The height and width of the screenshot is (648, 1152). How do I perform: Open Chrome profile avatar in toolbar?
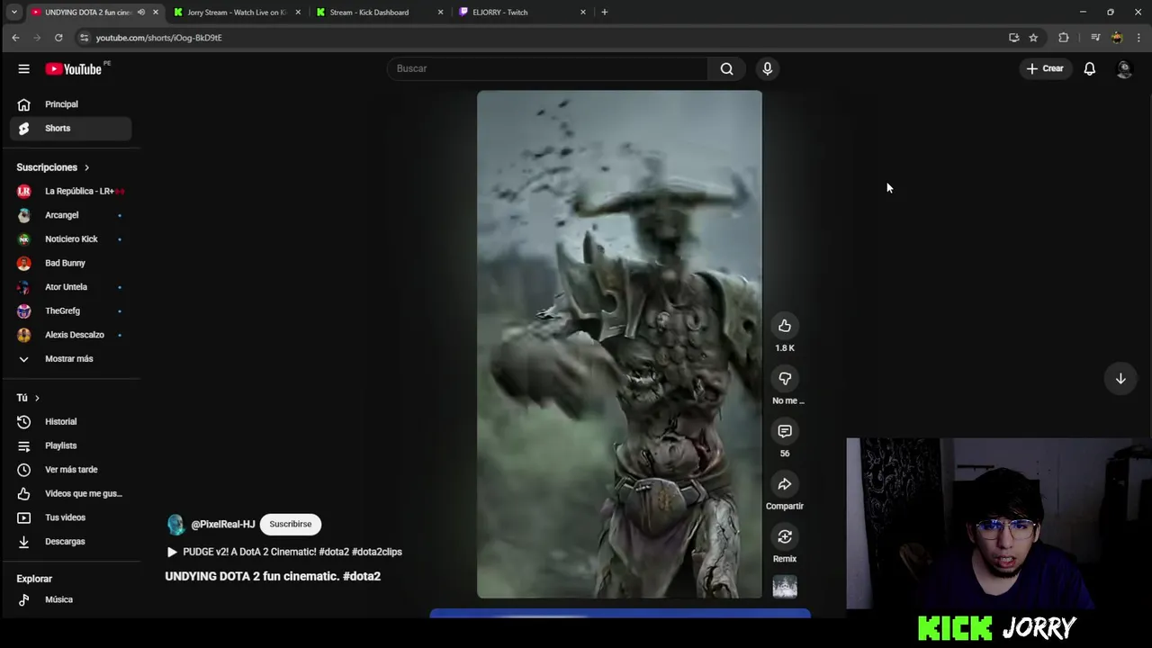(1117, 38)
